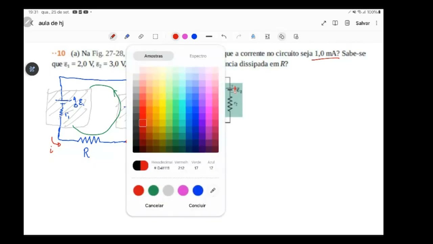Open the pen thickness line option
The width and height of the screenshot is (433, 244).
209,37
